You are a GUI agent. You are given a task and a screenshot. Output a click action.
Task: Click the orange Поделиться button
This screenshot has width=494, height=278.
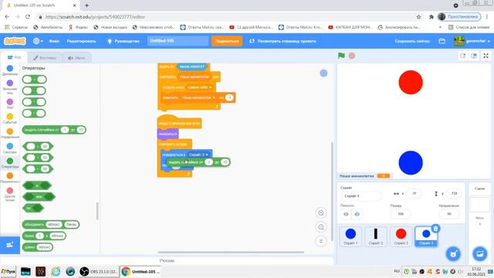point(227,41)
